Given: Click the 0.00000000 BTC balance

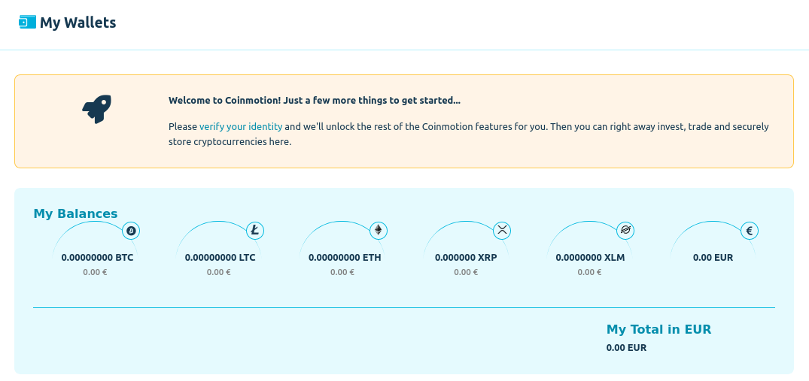Looking at the screenshot, I should [97, 258].
